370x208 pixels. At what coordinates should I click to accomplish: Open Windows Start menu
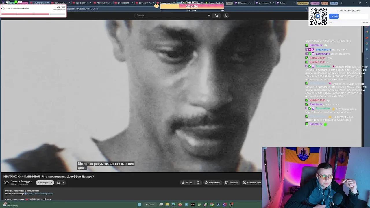(x=139, y=205)
